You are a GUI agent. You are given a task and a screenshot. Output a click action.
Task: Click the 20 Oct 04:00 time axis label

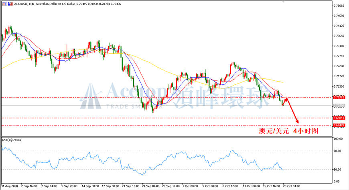[292, 186]
